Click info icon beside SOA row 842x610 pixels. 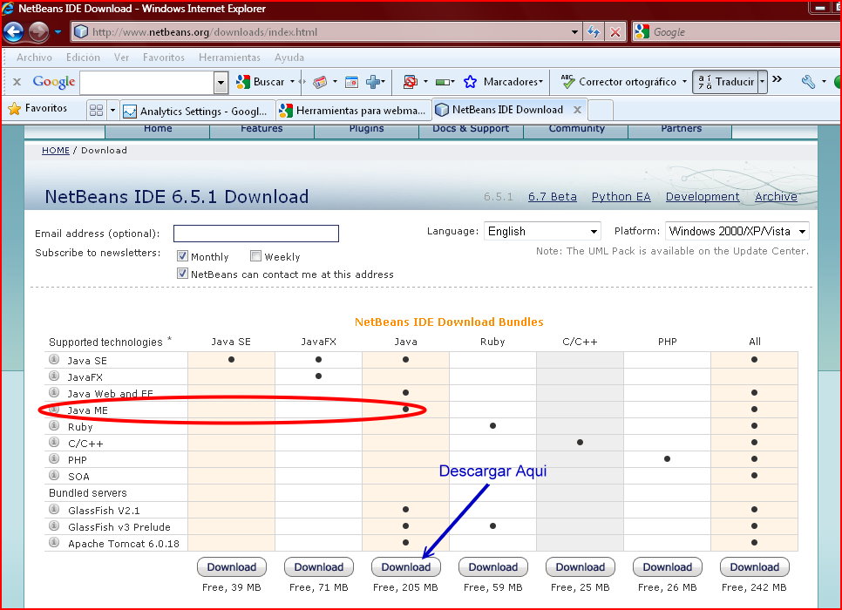(54, 475)
